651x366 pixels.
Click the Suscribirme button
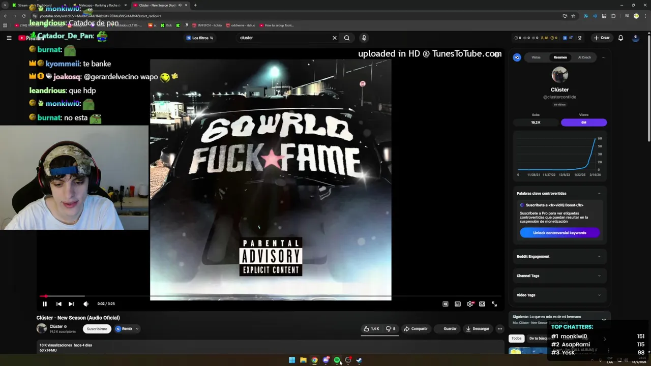pos(97,329)
